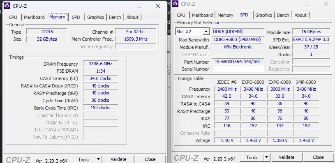
Task: Click the Tools button in left window
Action: point(83,159)
